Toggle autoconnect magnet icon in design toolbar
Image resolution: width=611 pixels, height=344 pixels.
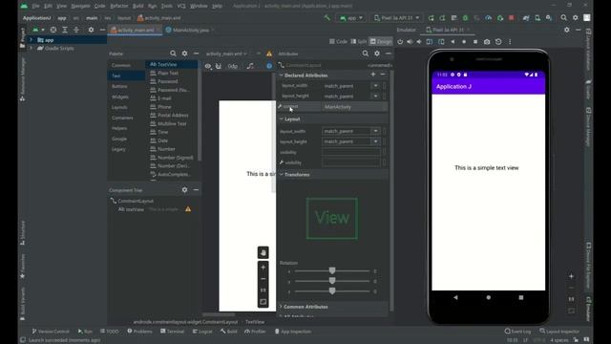coord(219,66)
